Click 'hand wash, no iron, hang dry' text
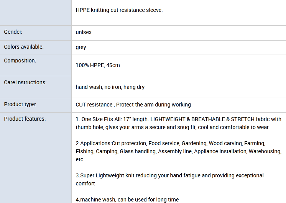286x203 pixels. tap(110, 87)
